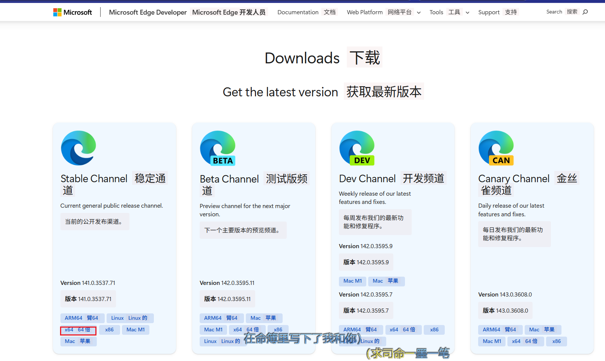The width and height of the screenshot is (605, 361).
Task: Expand the Web Platform menu chevron
Action: point(419,12)
